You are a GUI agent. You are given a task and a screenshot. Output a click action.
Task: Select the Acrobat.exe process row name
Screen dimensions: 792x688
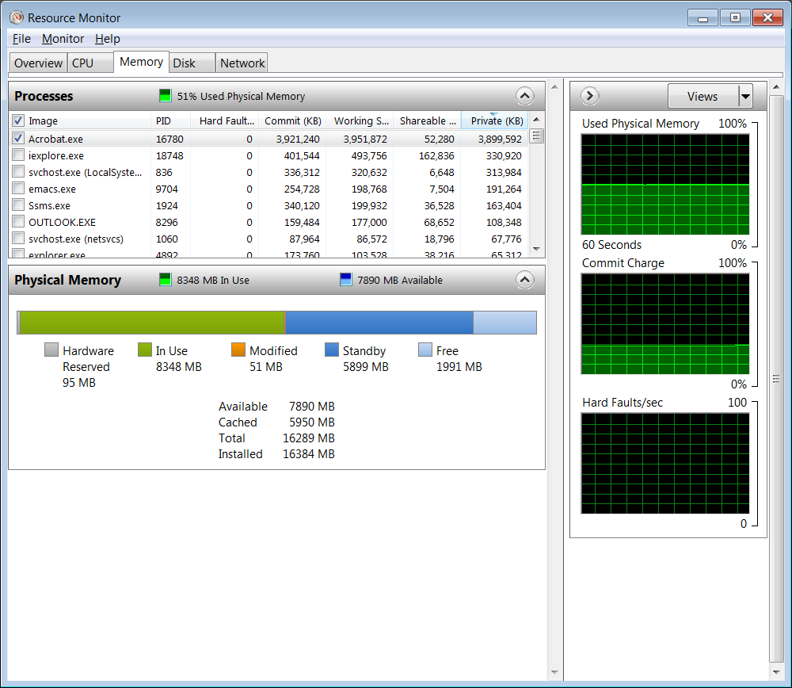pos(55,139)
